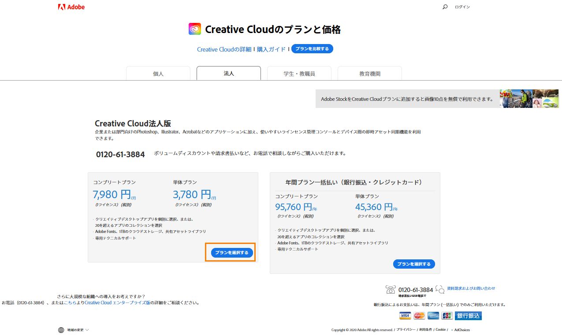Click the AdChoices text link
The height and width of the screenshot is (336, 562).
point(462,330)
